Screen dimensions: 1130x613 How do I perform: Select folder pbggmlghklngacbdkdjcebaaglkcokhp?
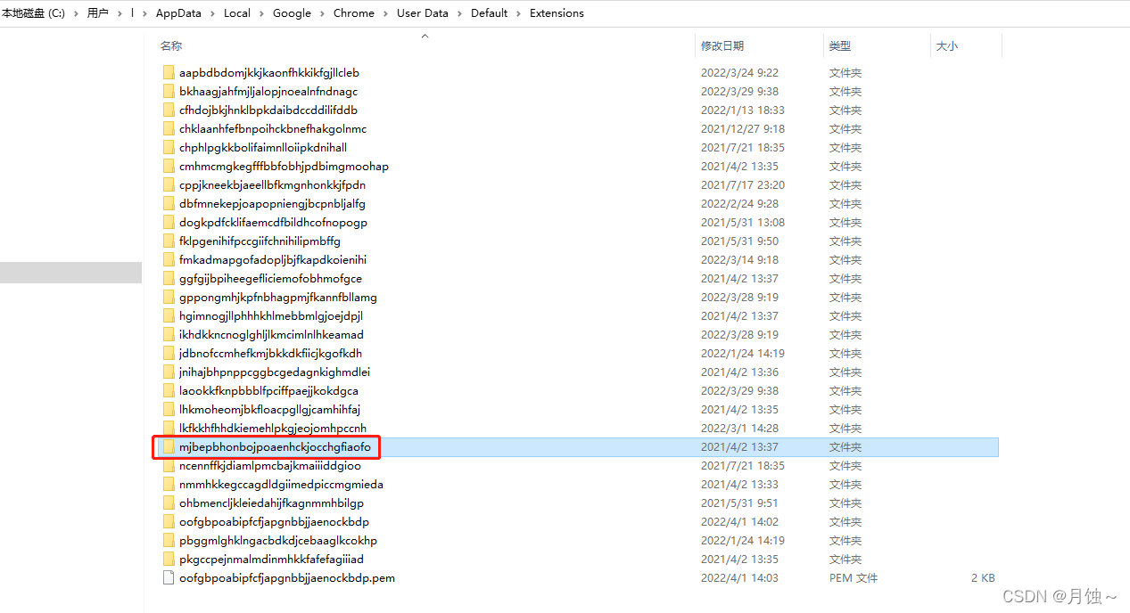(278, 541)
